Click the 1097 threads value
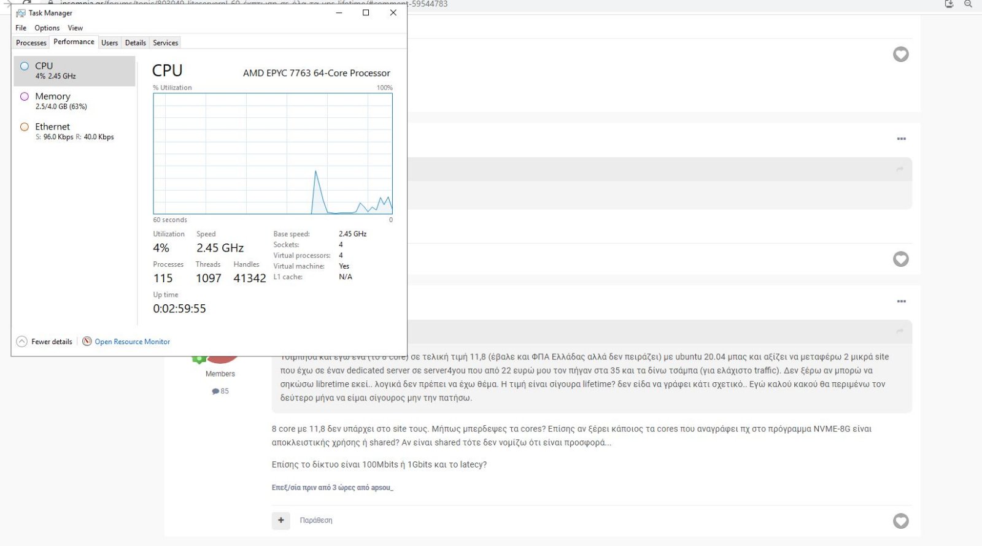 (209, 278)
